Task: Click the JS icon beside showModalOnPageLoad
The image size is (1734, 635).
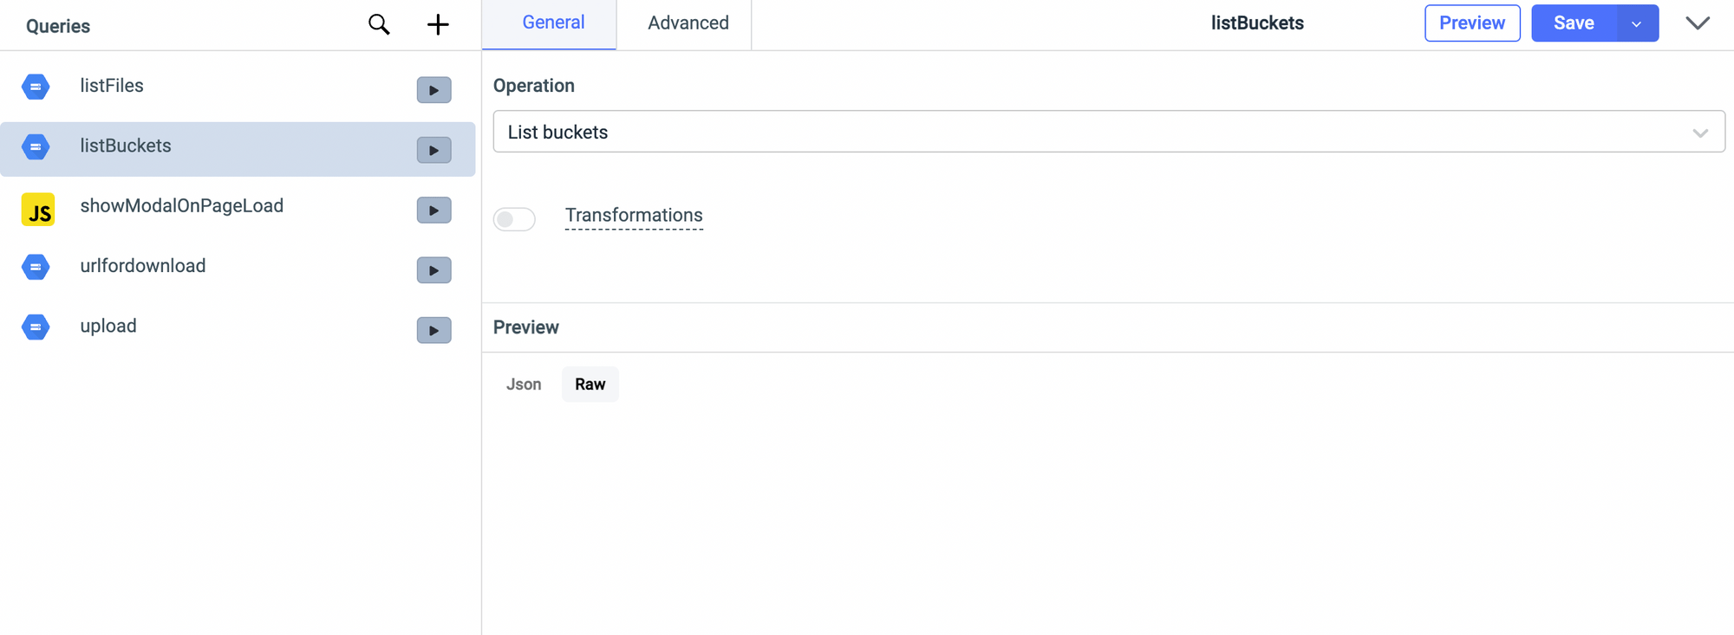Action: pyautogui.click(x=38, y=210)
